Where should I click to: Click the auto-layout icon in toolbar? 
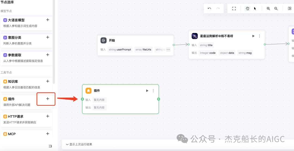pyautogui.click(x=289, y=8)
